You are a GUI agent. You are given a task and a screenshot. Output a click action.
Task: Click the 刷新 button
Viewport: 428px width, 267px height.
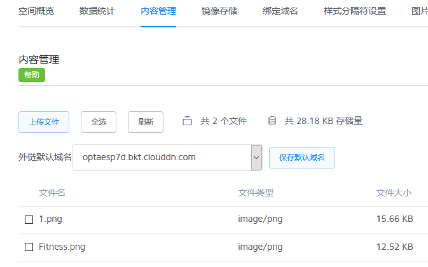[146, 122]
